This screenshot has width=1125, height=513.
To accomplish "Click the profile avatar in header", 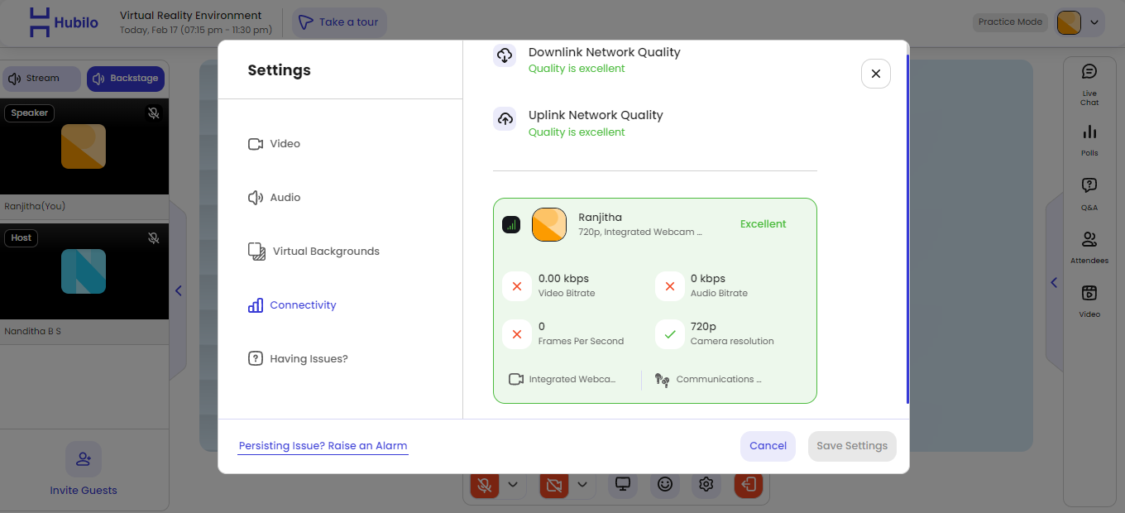I will click(x=1069, y=22).
